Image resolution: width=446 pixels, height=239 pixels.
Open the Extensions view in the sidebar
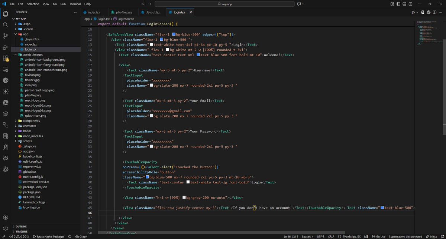[5, 58]
